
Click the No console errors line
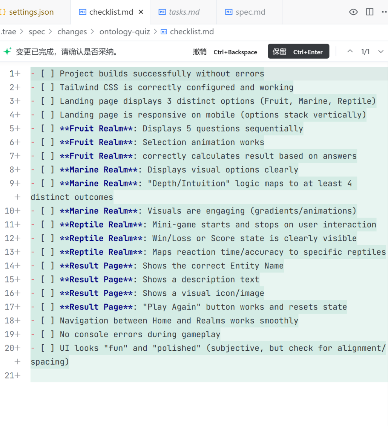(140, 334)
